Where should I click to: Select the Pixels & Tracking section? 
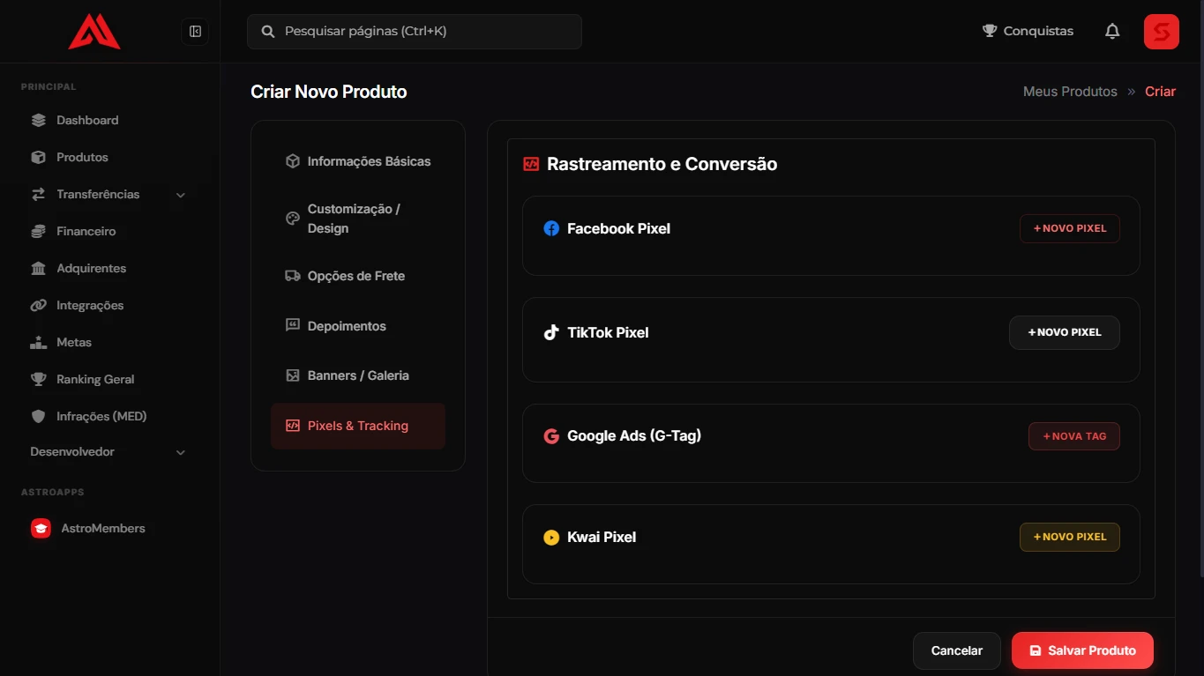(358, 426)
